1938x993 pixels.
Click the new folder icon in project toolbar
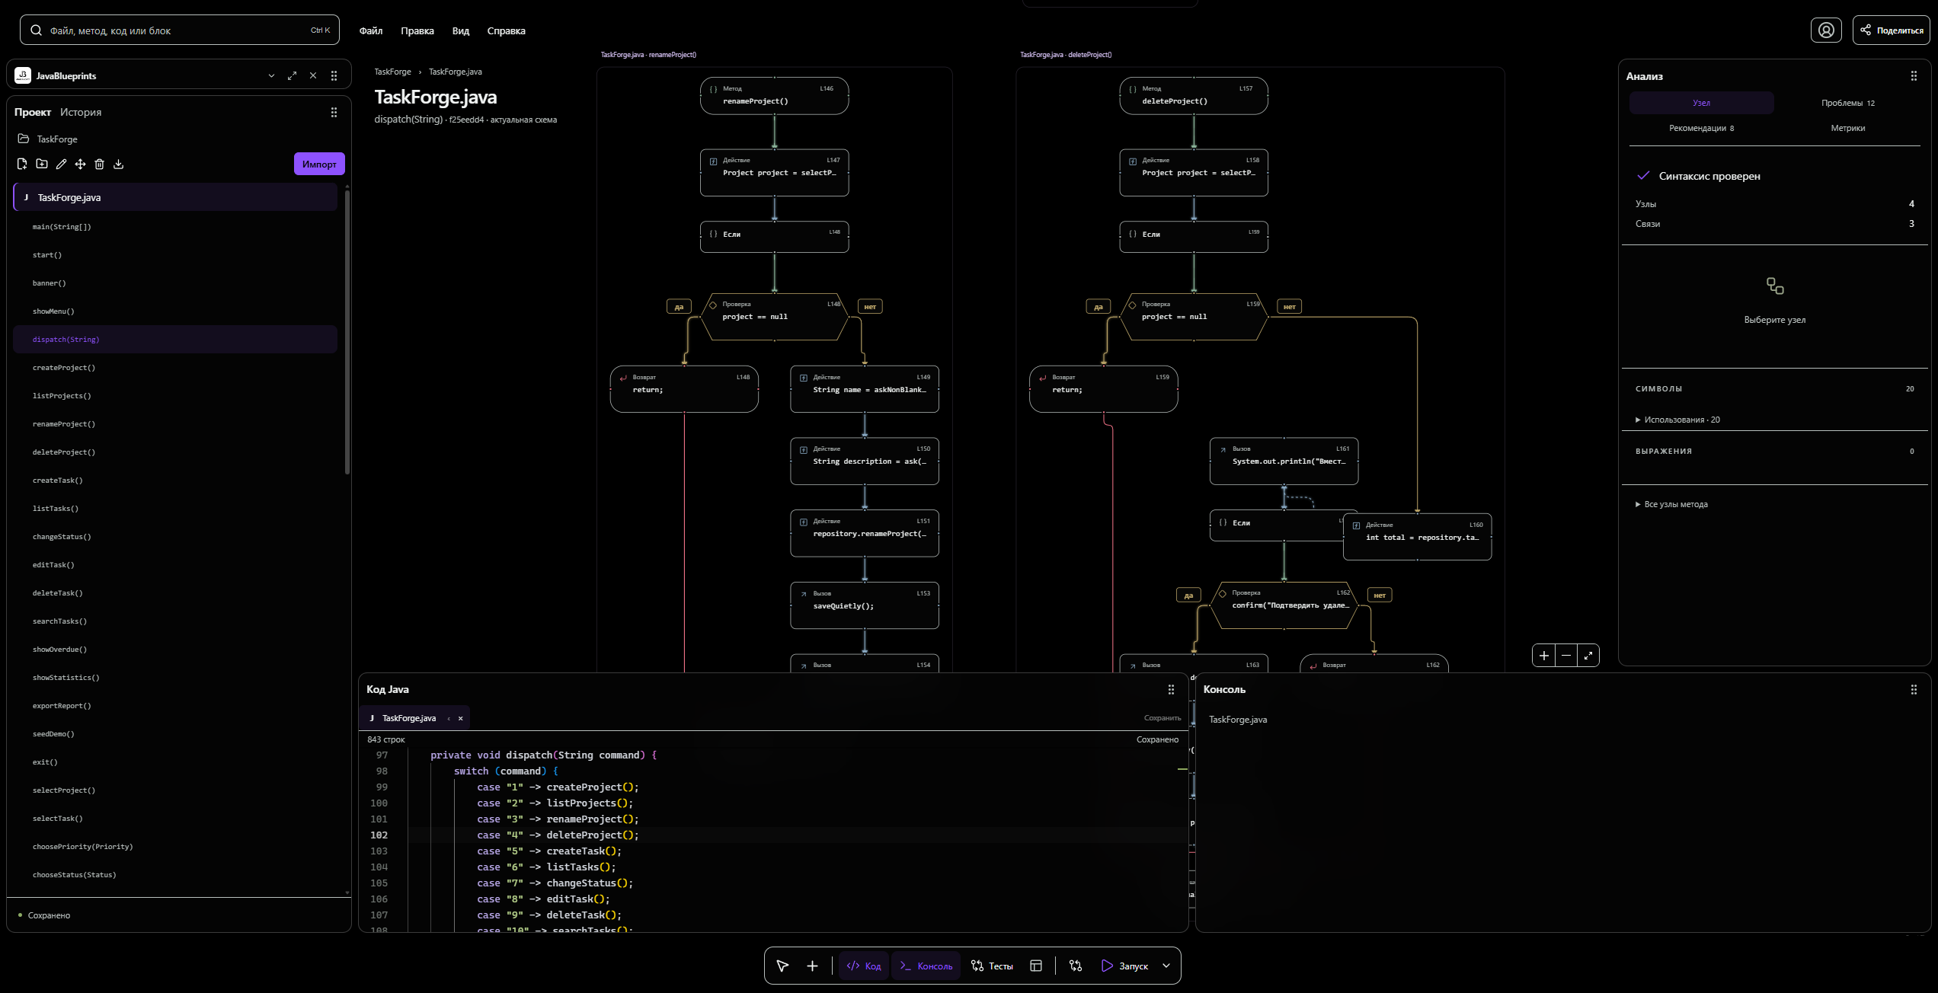(42, 164)
